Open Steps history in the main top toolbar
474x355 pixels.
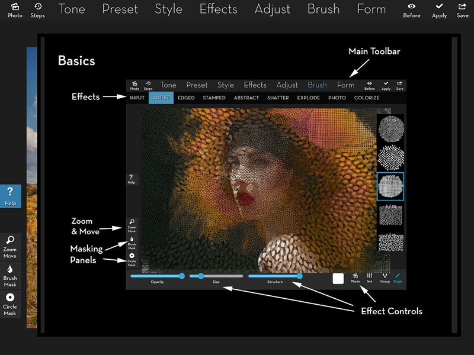click(37, 10)
